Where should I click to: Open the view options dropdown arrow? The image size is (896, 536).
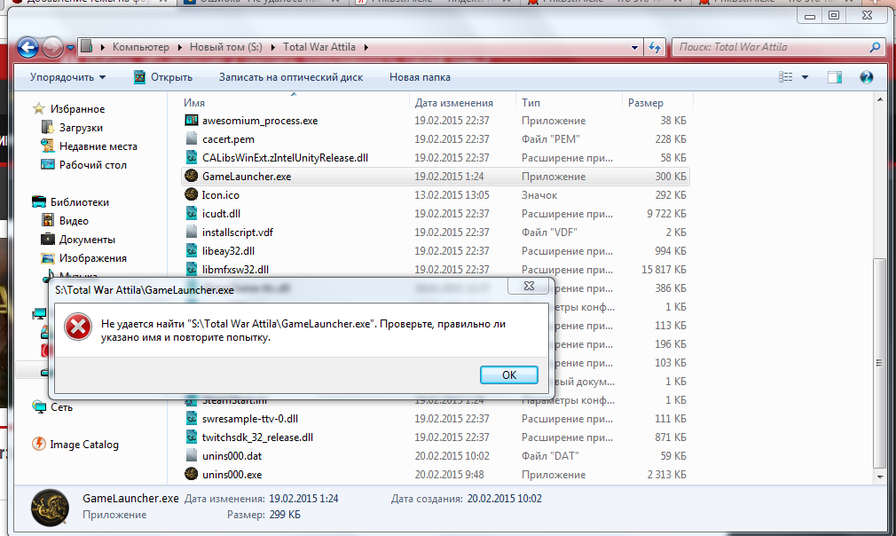(x=806, y=77)
